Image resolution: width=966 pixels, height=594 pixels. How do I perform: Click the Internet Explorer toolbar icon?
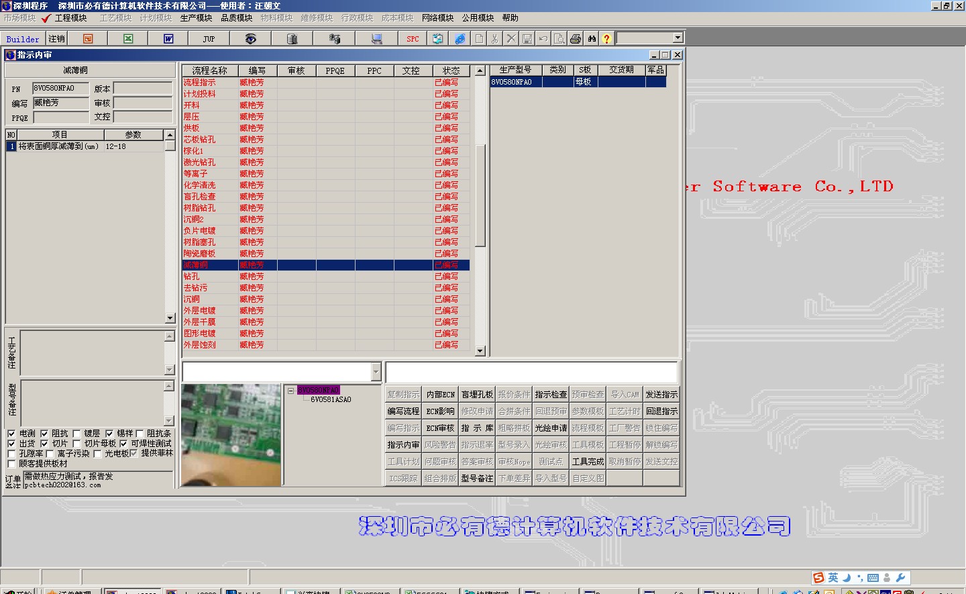[x=460, y=39]
